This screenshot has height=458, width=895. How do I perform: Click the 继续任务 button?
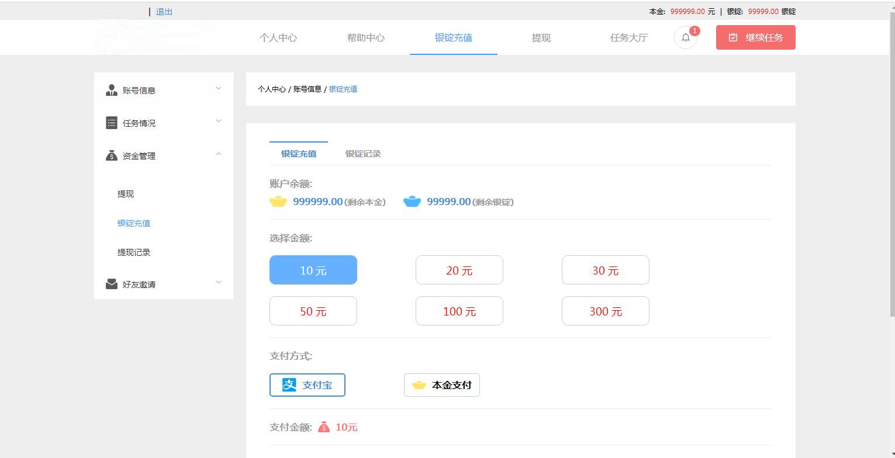[756, 37]
